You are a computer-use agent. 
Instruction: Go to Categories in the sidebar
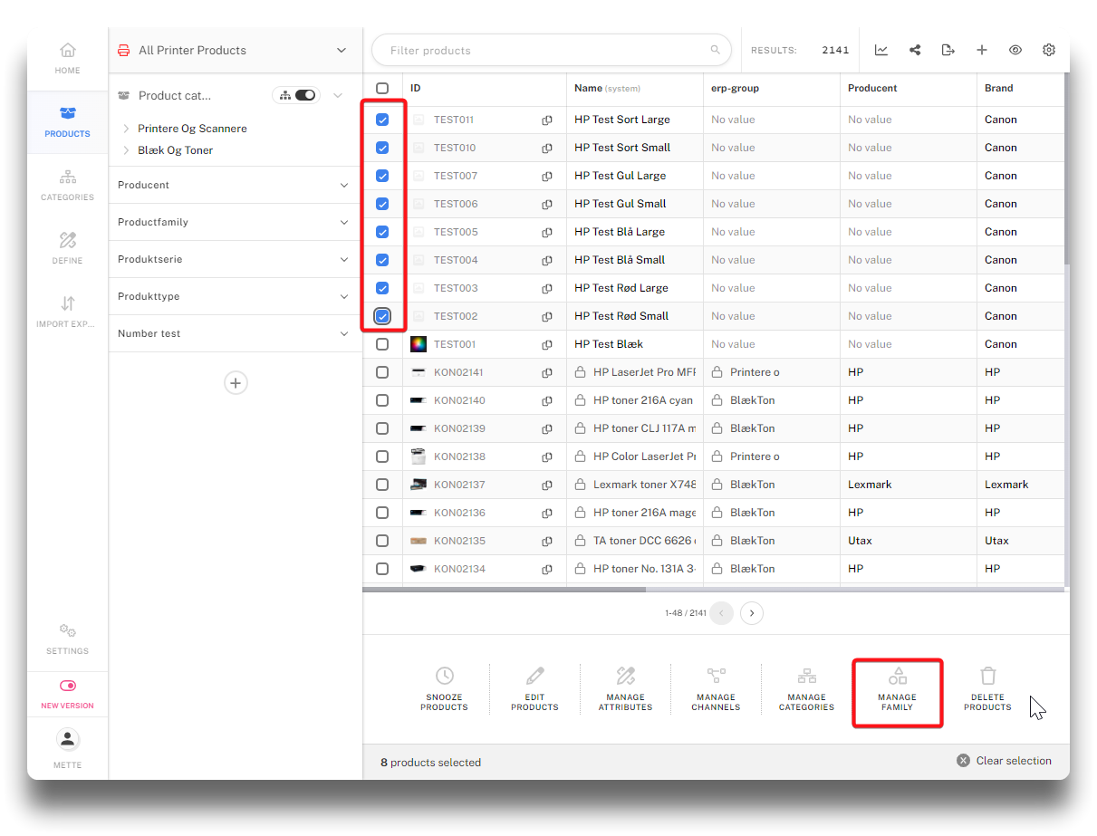tap(68, 184)
